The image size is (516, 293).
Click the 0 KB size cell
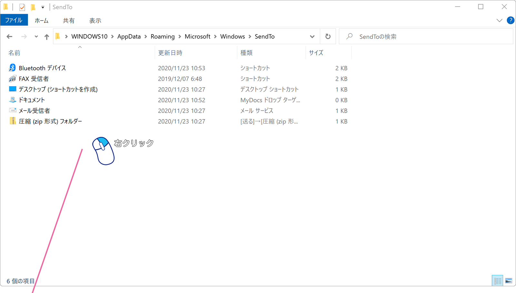pyautogui.click(x=341, y=100)
